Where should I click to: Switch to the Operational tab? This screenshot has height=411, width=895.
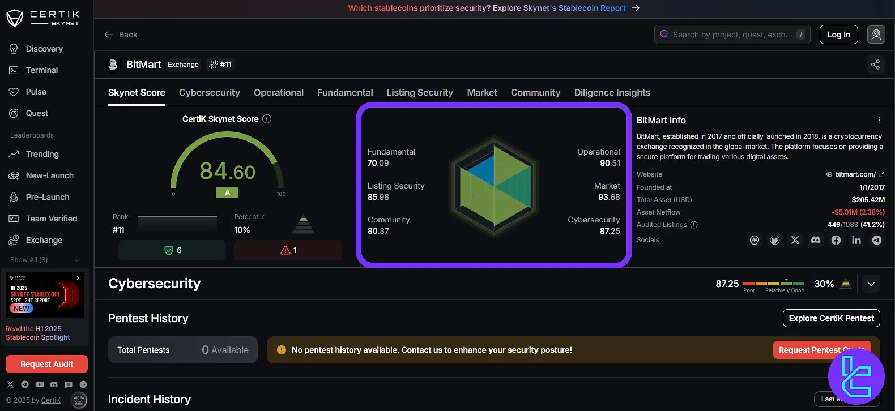click(x=279, y=93)
